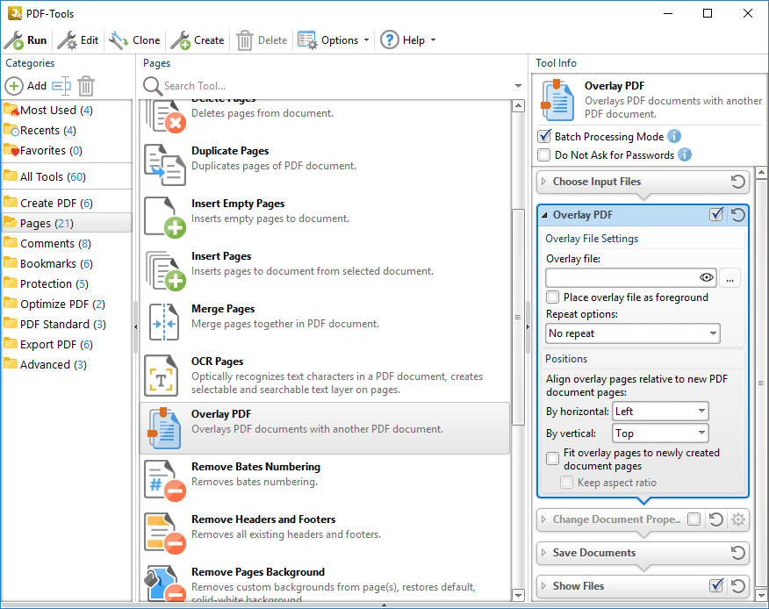This screenshot has width=769, height=609.
Task: Click the Duplicate Pages tool icon
Action: coord(165,165)
